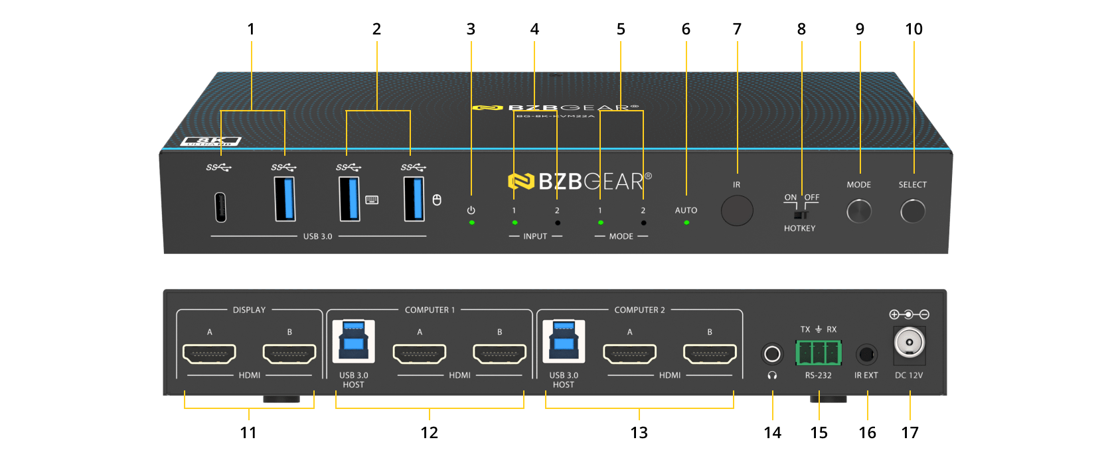The width and height of the screenshot is (1110, 464).
Task: Click the blue USB 3.0 port beside USB-C
Action: [285, 198]
